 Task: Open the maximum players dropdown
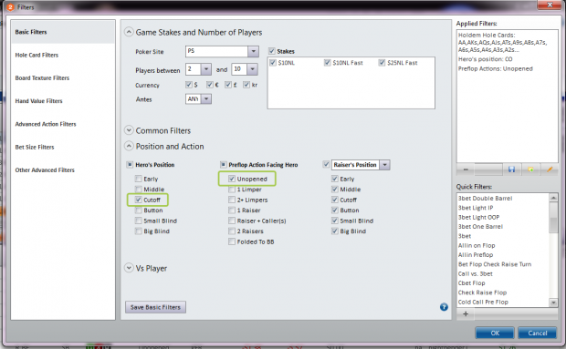[252, 69]
